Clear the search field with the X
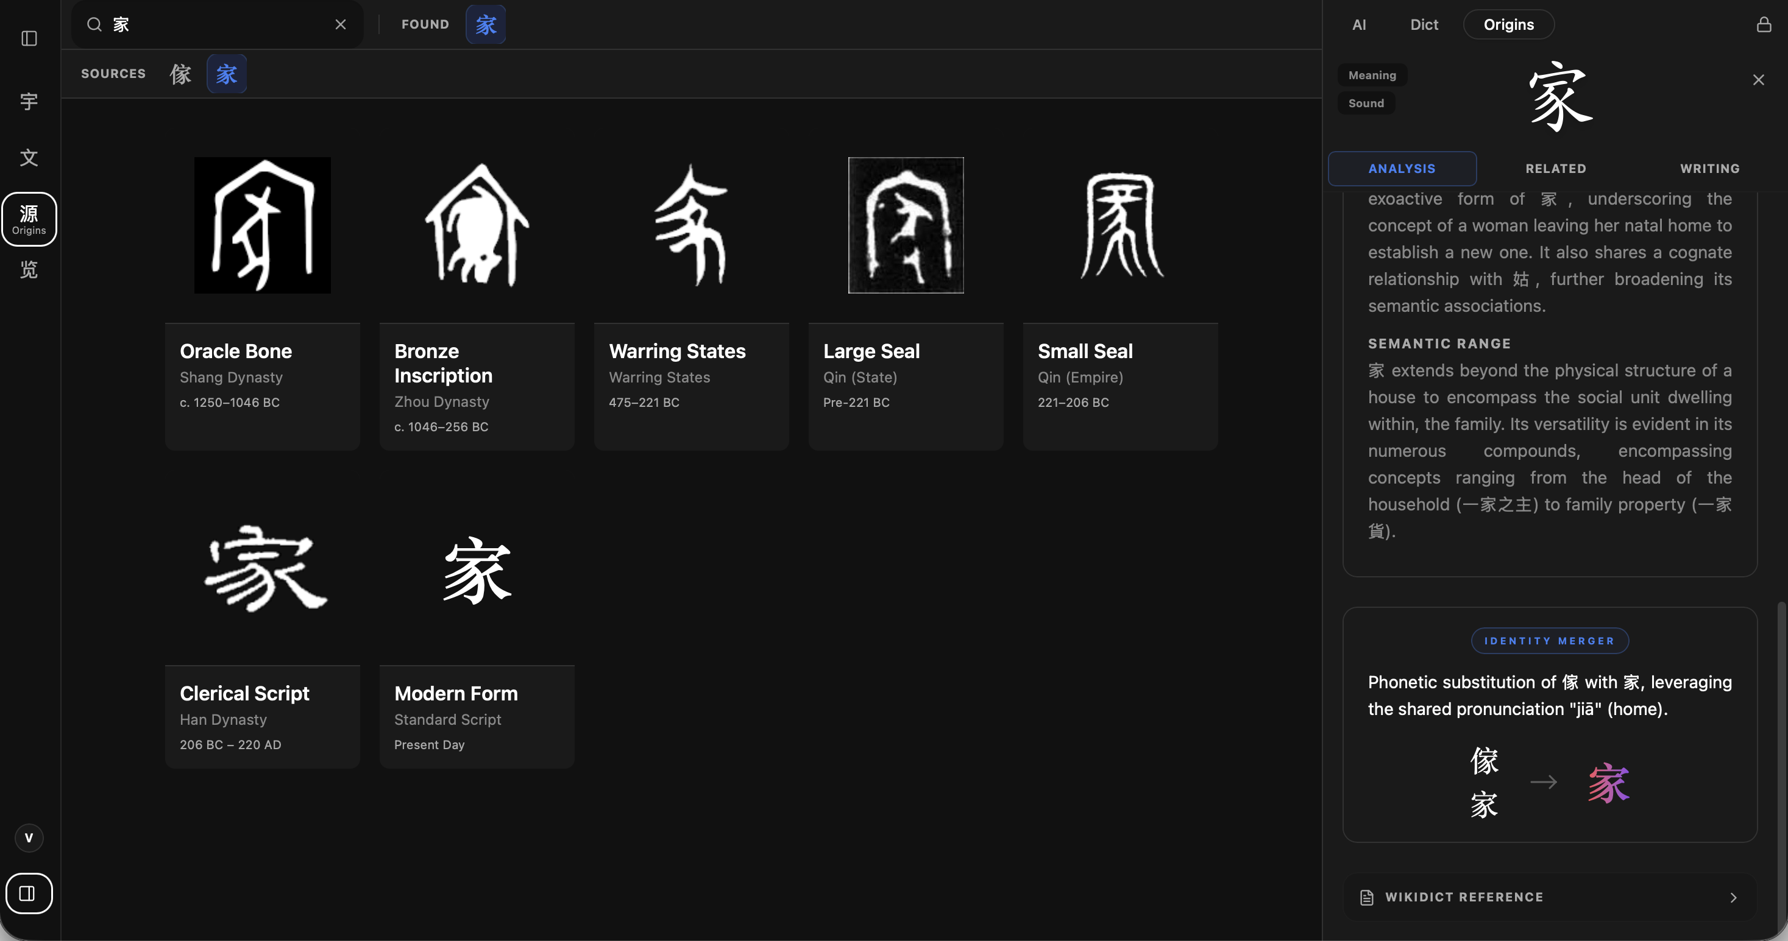Image resolution: width=1788 pixels, height=941 pixels. pyautogui.click(x=340, y=24)
